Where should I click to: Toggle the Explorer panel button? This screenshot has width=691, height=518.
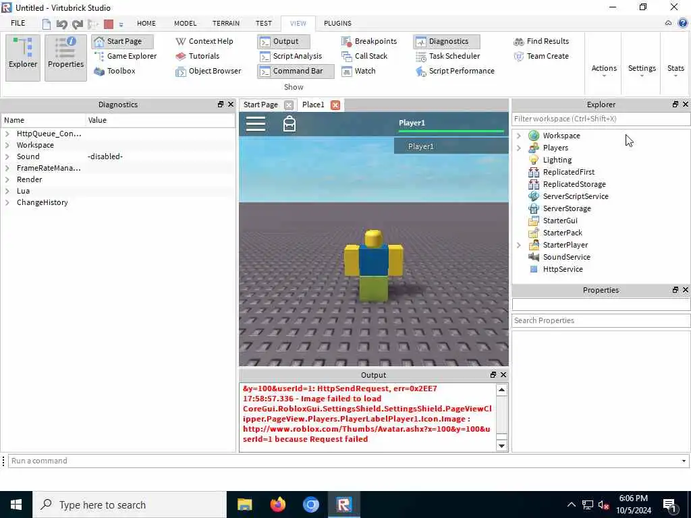coord(23,58)
